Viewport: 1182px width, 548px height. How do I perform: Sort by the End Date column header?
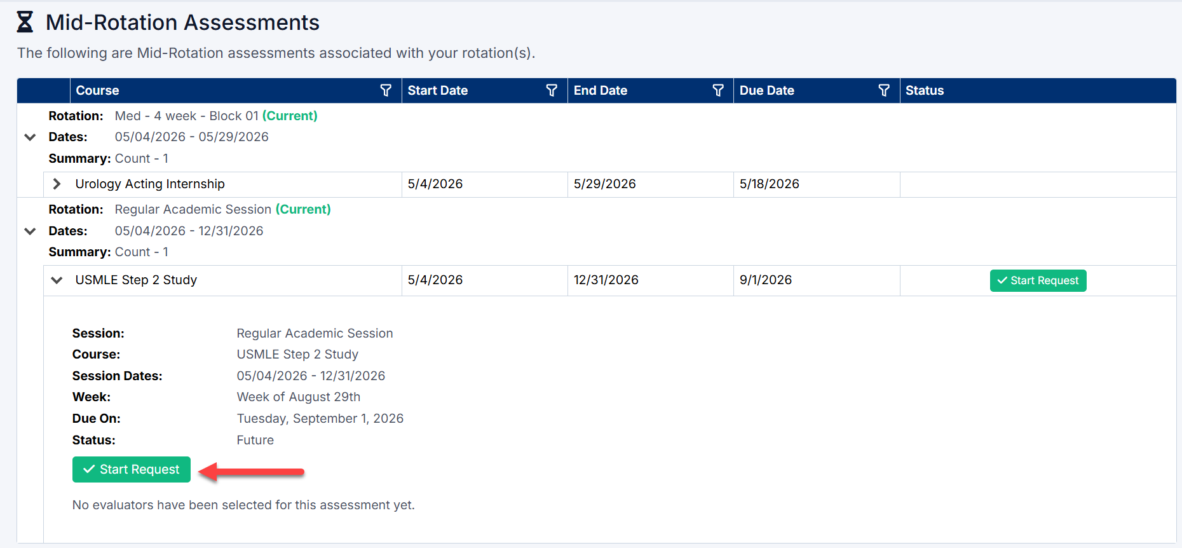(x=601, y=90)
